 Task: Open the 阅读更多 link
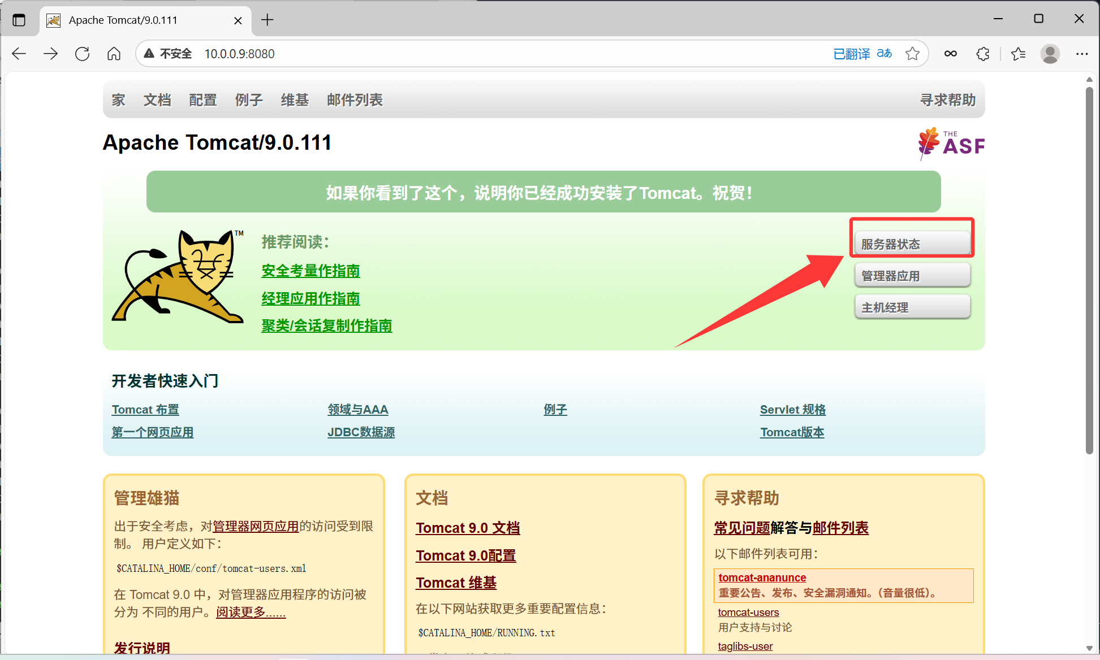251,612
